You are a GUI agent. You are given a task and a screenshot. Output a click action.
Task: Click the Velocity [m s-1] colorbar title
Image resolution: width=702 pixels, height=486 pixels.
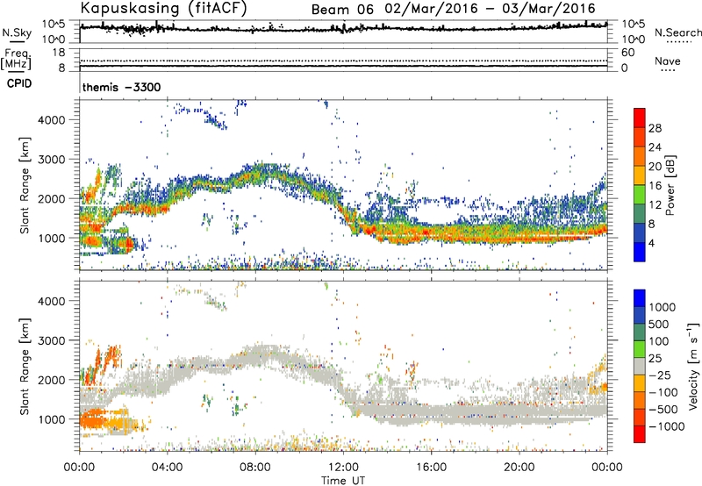click(693, 367)
